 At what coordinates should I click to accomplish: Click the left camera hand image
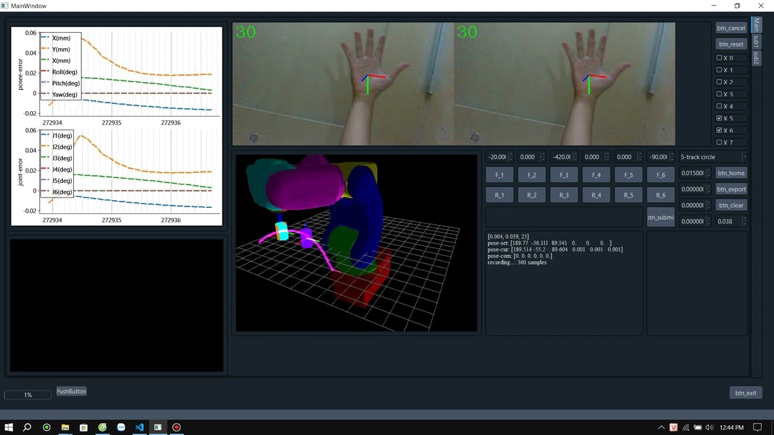pyautogui.click(x=343, y=84)
